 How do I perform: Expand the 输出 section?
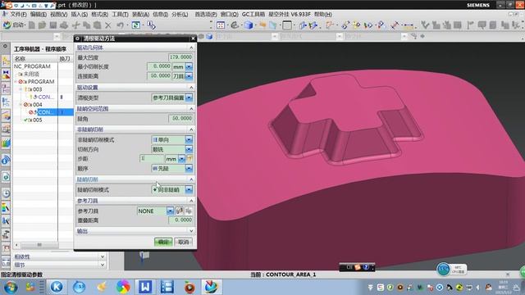191,231
